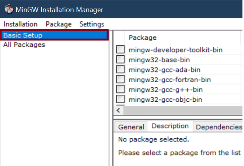Switch to the Description tab
This screenshot has height=166, width=244.
pyautogui.click(x=170, y=126)
